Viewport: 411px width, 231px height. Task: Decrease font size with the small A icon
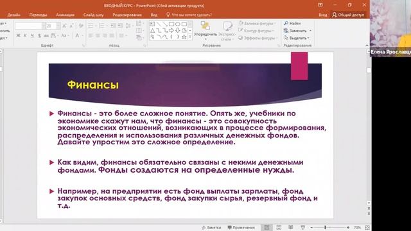click(71, 26)
